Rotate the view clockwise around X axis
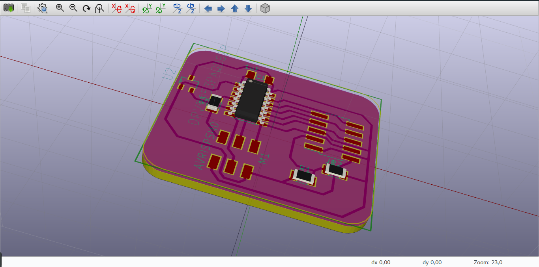This screenshot has height=267, width=539. click(116, 8)
